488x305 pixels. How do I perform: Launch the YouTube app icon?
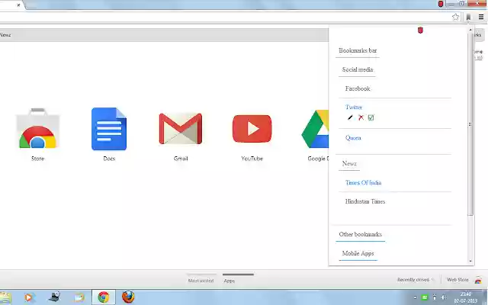click(x=252, y=129)
